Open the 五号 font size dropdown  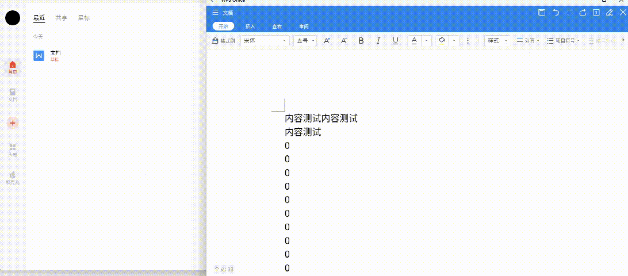pyautogui.click(x=305, y=40)
